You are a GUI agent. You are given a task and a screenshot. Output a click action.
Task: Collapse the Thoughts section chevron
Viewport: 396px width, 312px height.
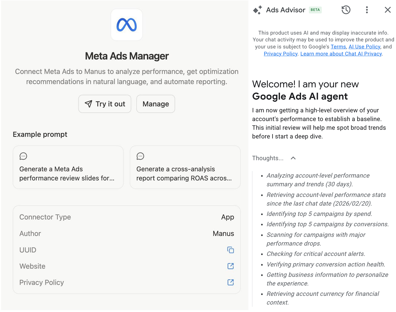tap(293, 158)
